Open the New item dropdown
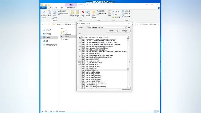The image size is (201, 113). coord(101,11)
